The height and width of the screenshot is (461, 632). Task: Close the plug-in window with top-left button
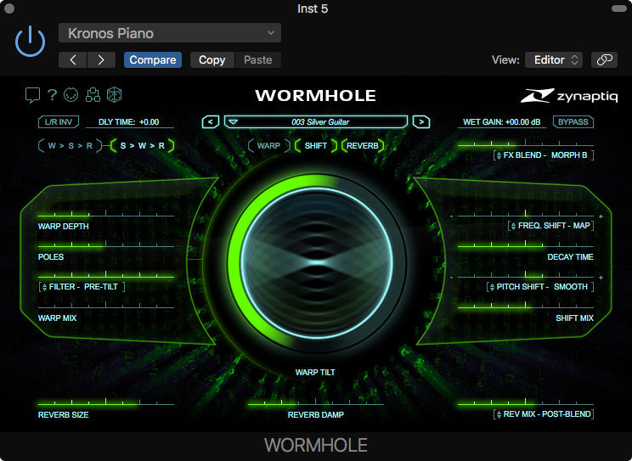point(9,8)
